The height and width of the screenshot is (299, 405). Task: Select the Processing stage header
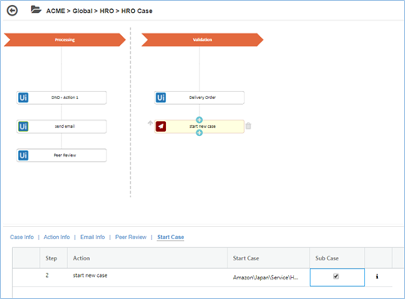click(x=65, y=40)
